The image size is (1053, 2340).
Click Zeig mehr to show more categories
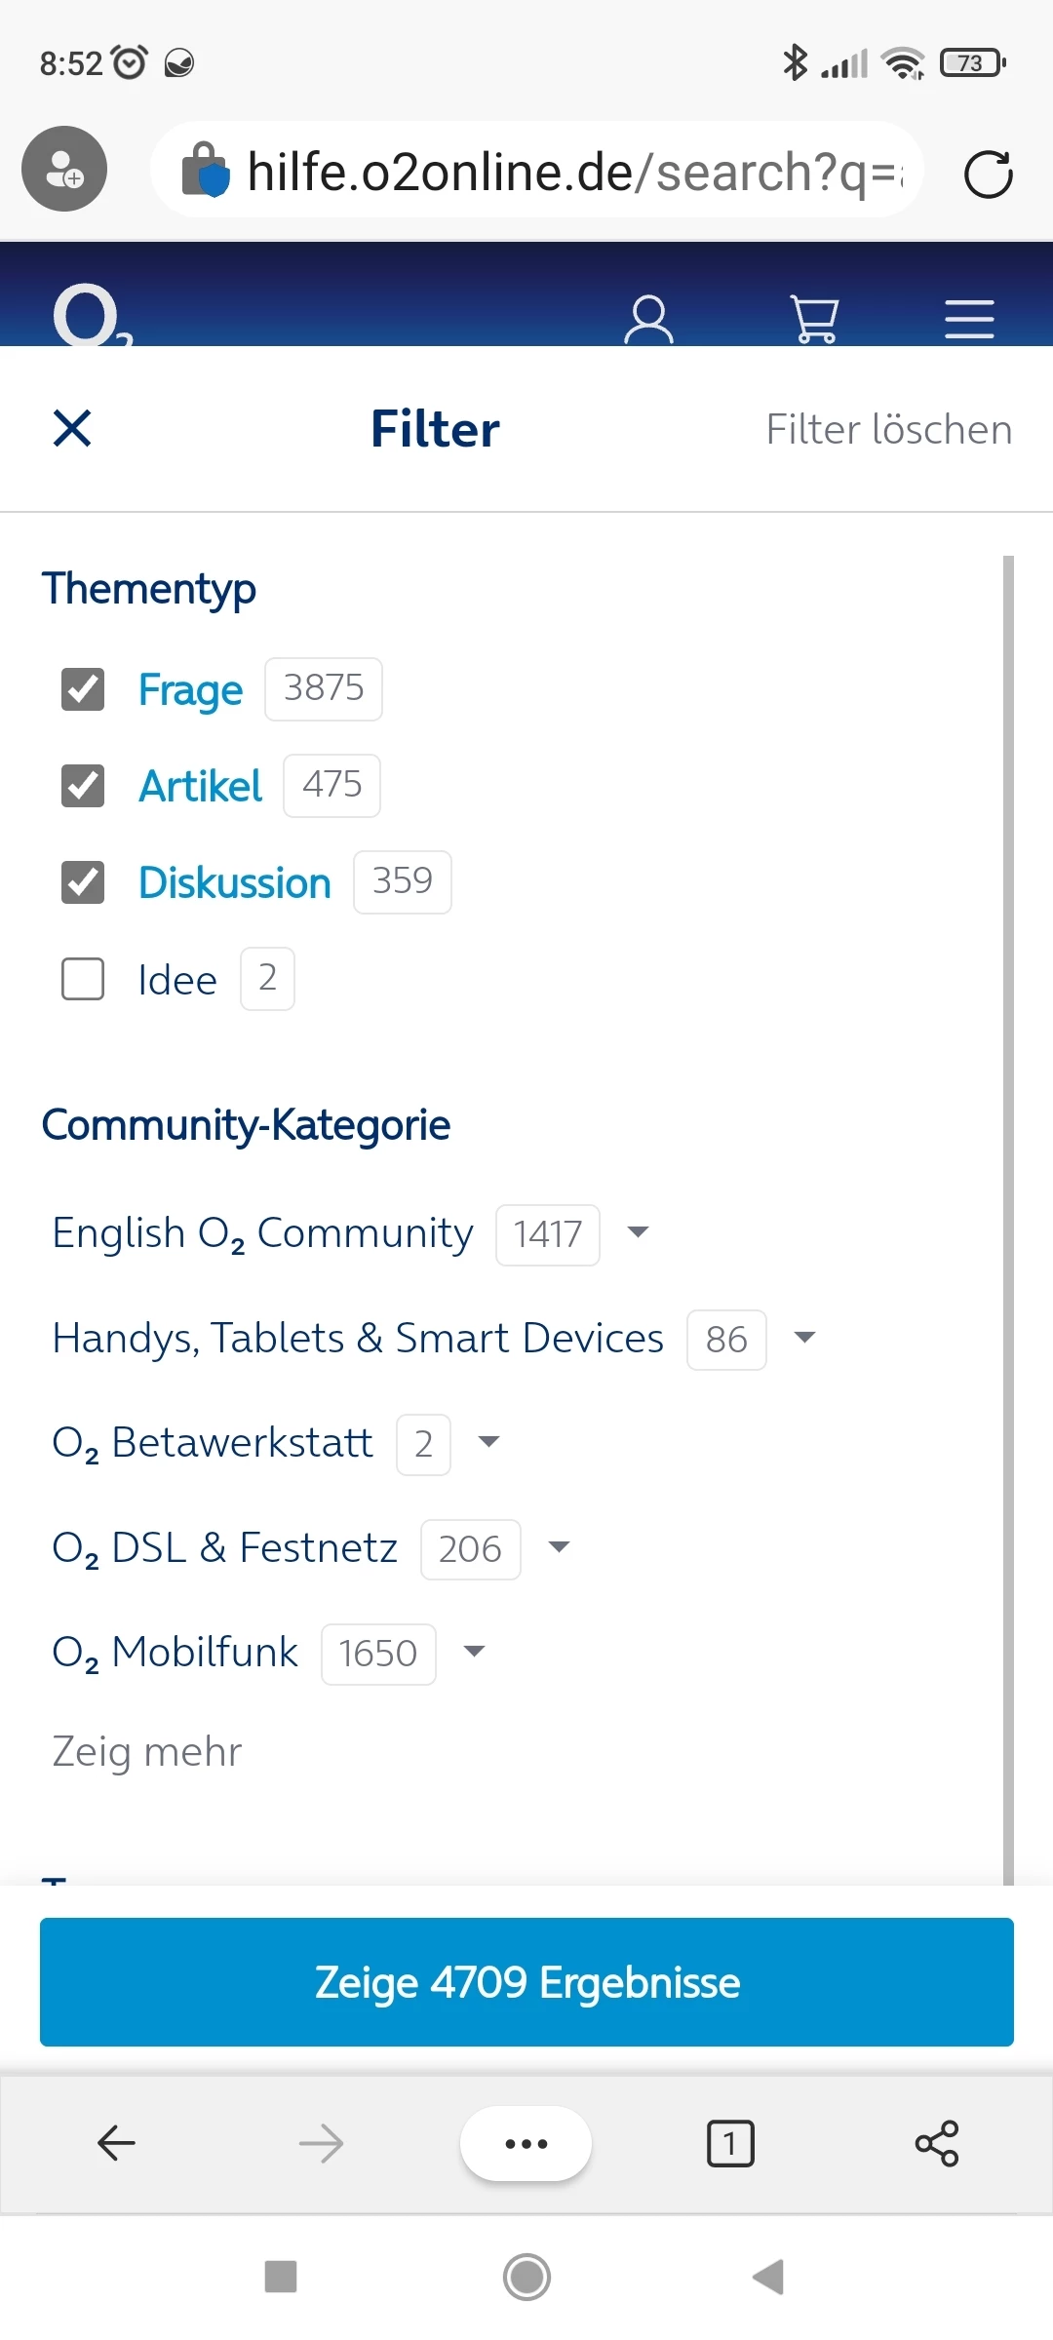pyautogui.click(x=147, y=1751)
